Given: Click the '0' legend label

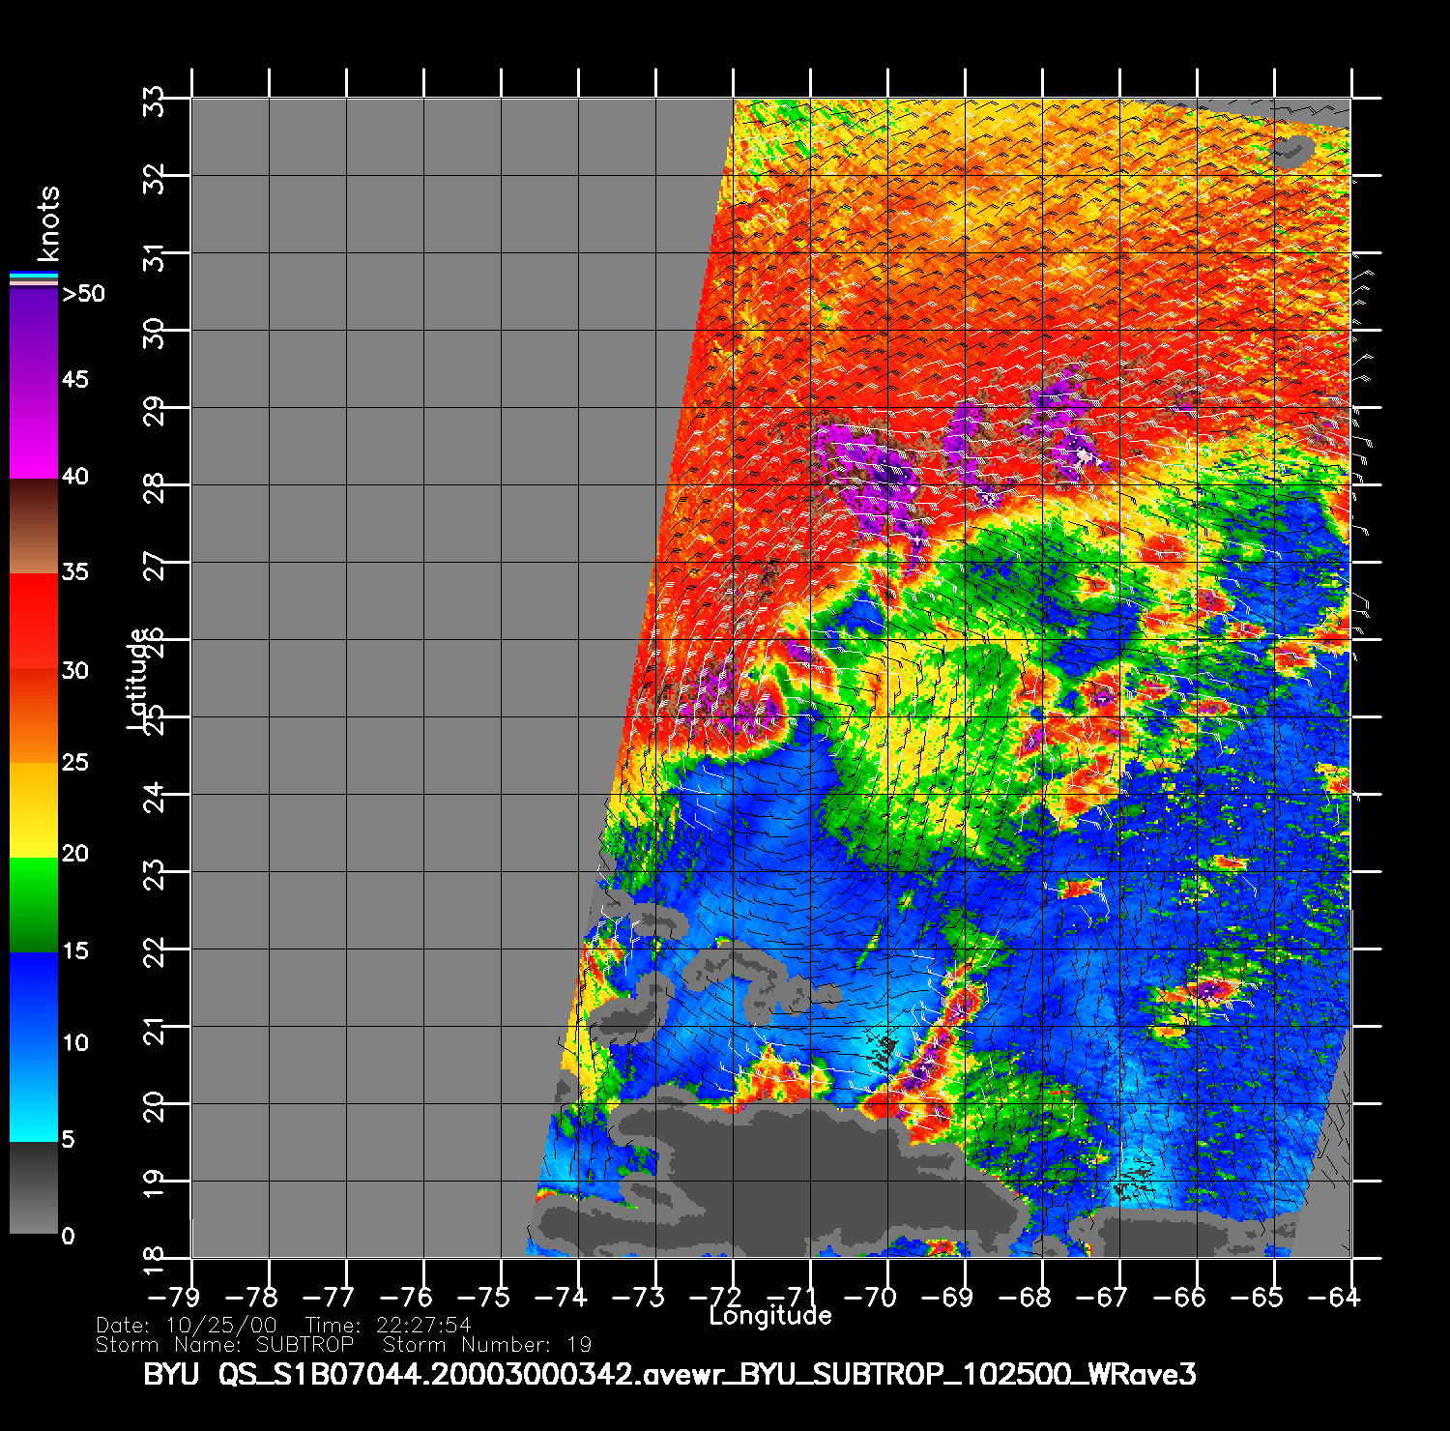Looking at the screenshot, I should click(68, 1236).
